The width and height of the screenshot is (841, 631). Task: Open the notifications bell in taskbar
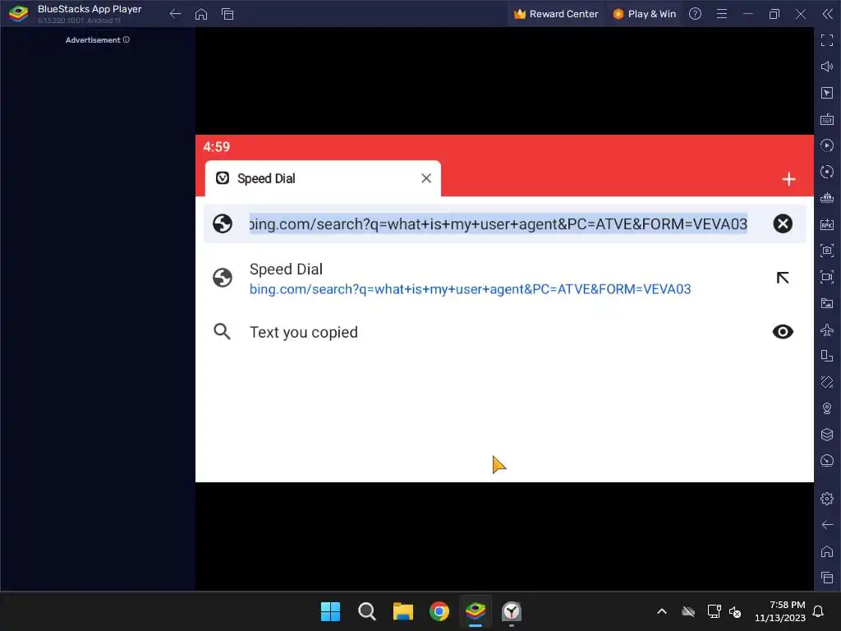(819, 611)
